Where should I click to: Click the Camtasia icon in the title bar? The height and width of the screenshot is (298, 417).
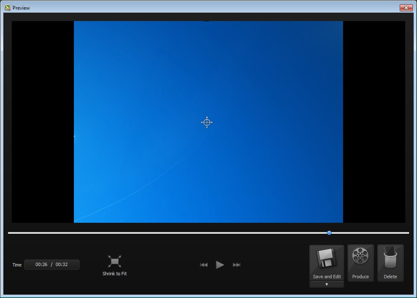(7, 8)
